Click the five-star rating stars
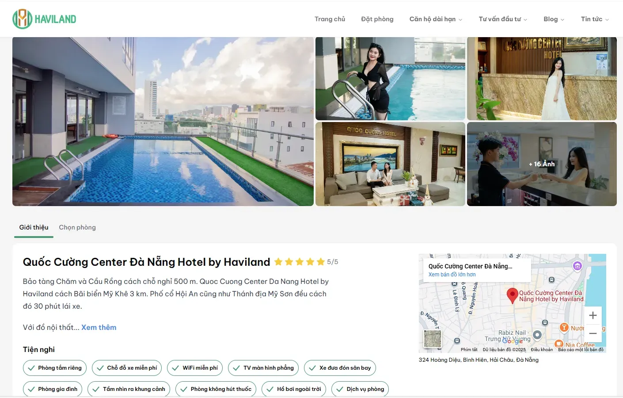The width and height of the screenshot is (623, 398). 300,262
